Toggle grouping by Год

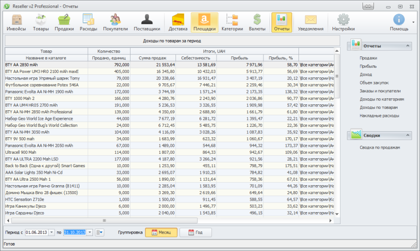195,233
